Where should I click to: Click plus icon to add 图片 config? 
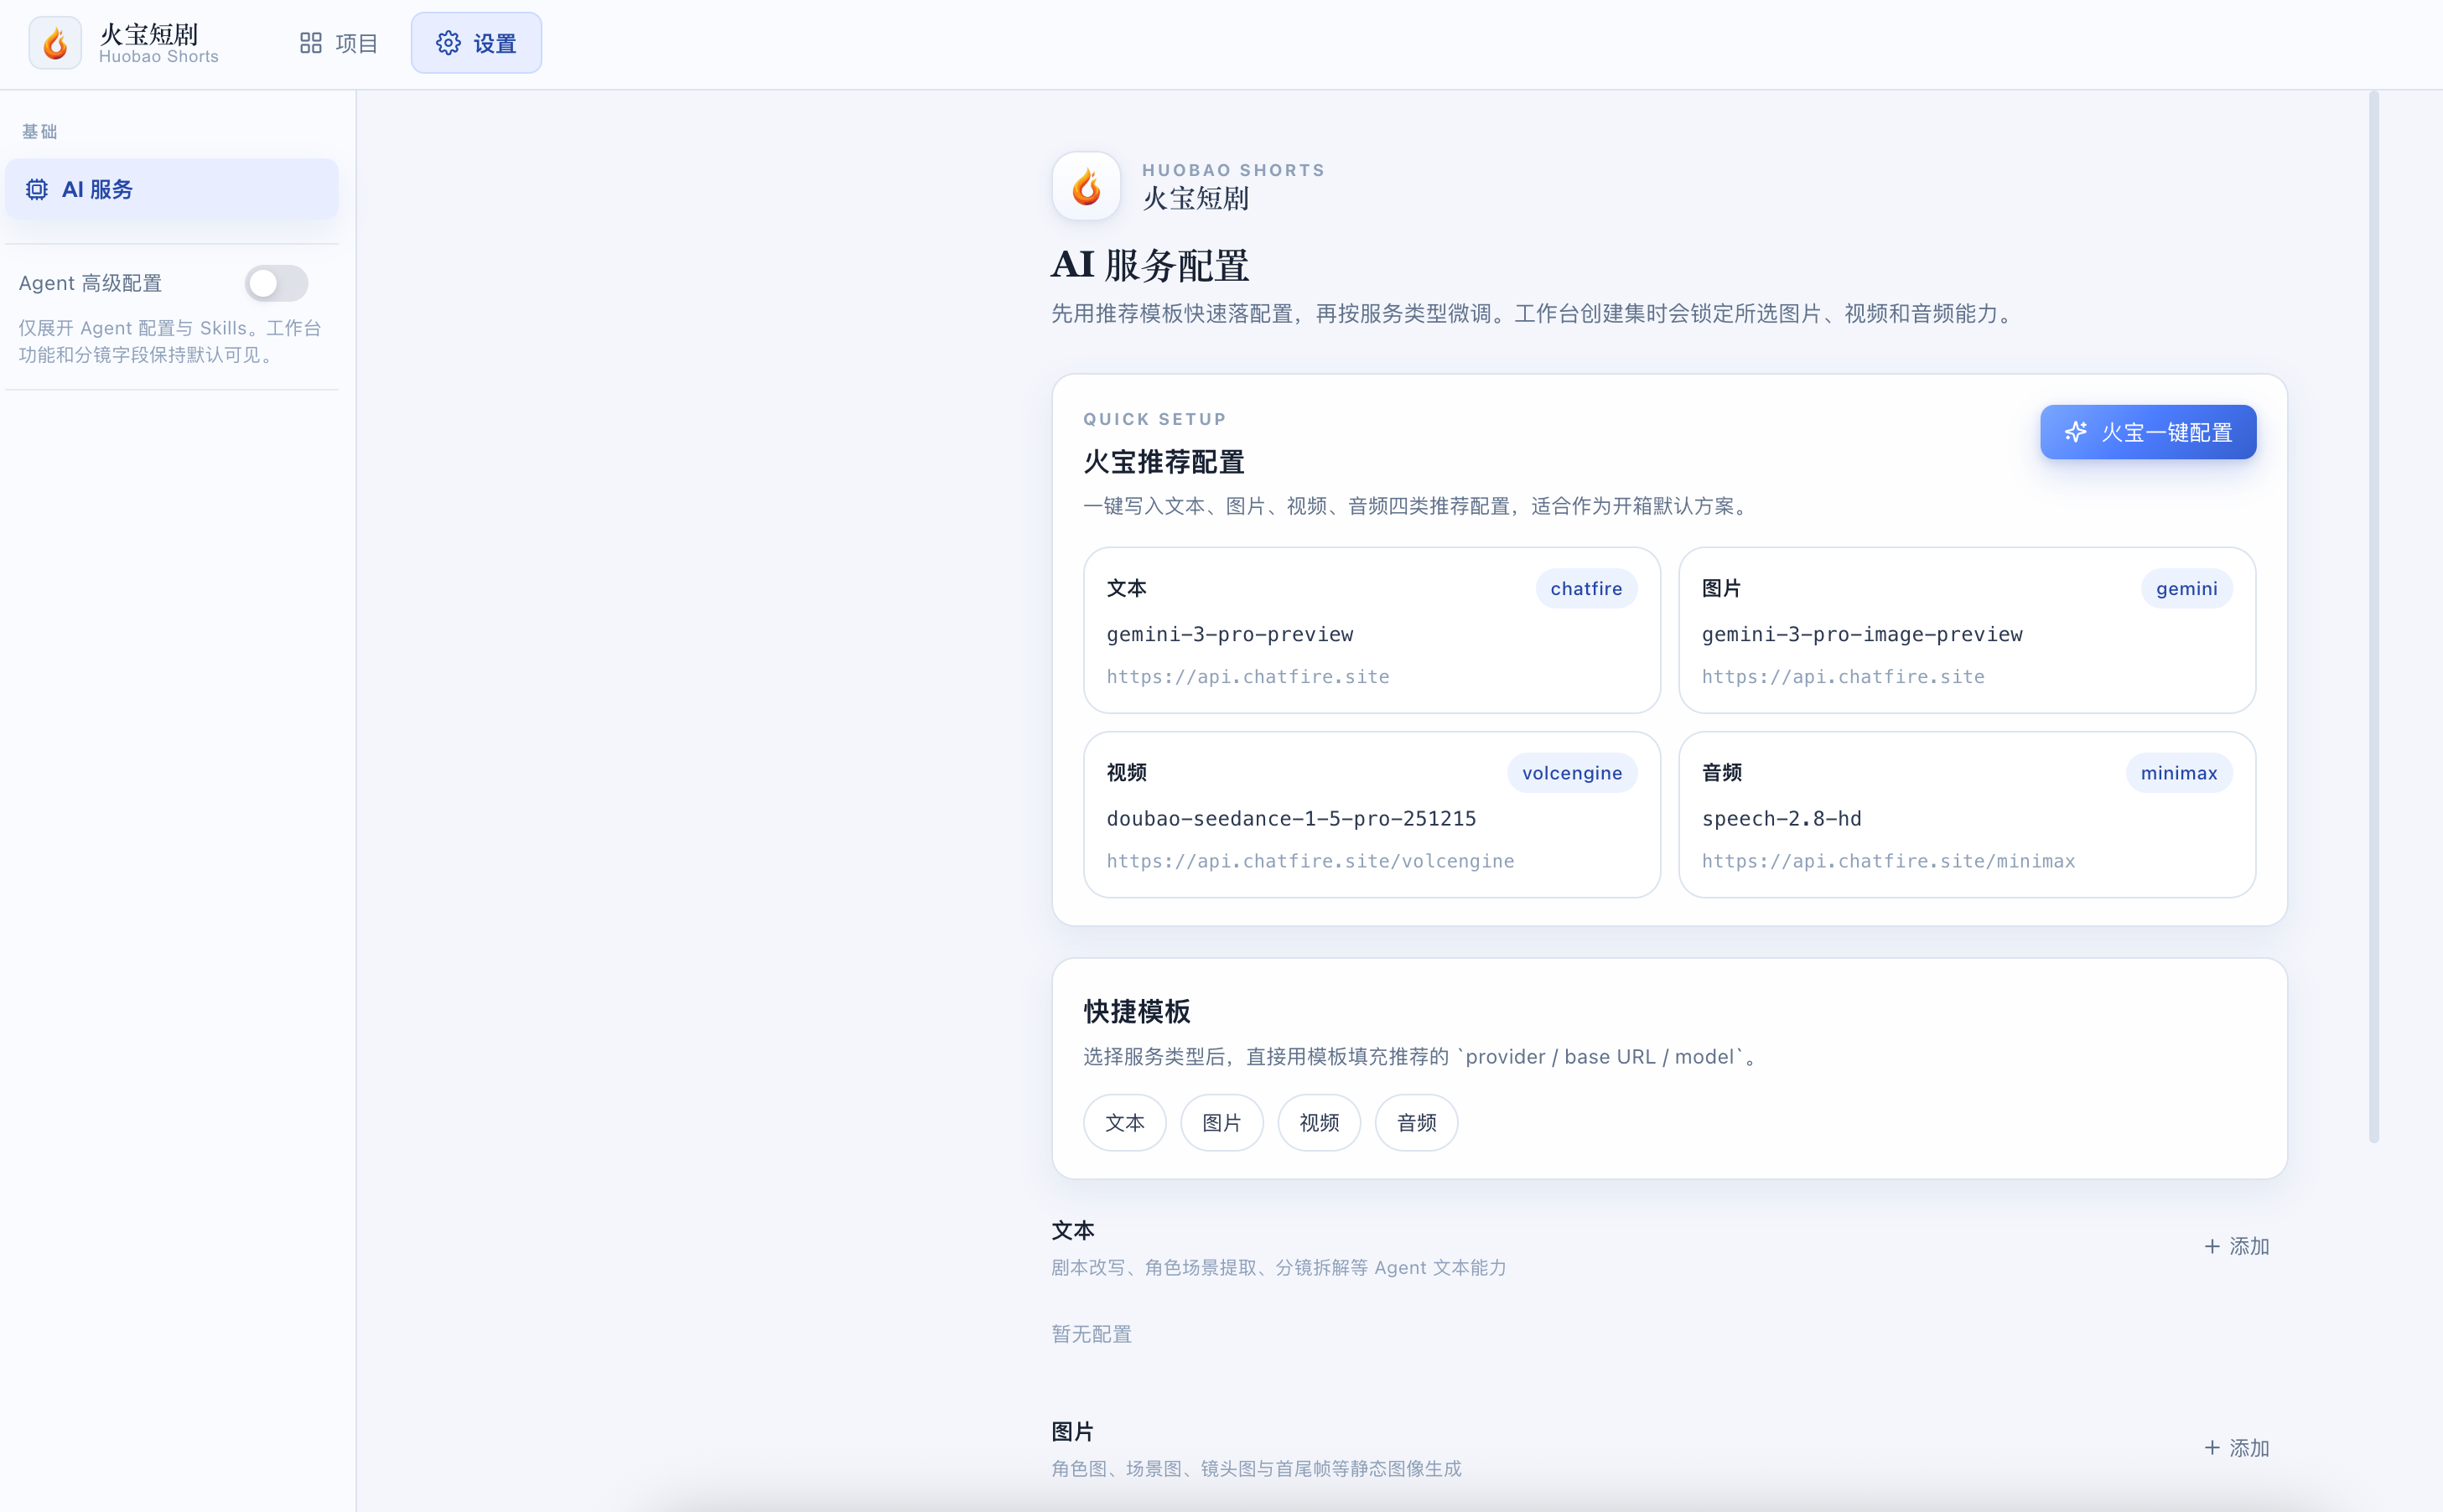2211,1447
